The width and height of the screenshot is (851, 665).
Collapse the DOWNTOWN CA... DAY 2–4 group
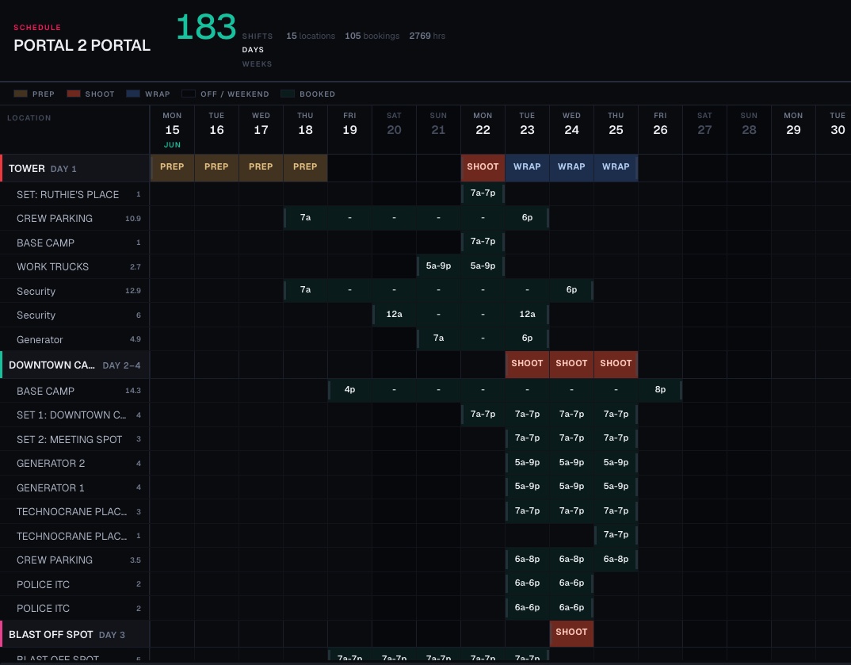click(x=75, y=365)
